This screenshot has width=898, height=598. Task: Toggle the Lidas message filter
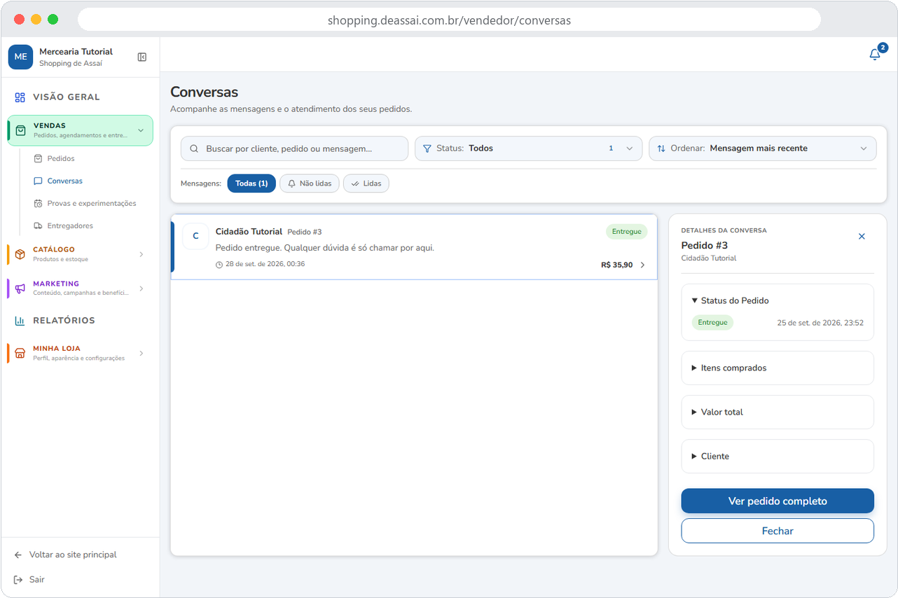(x=366, y=183)
